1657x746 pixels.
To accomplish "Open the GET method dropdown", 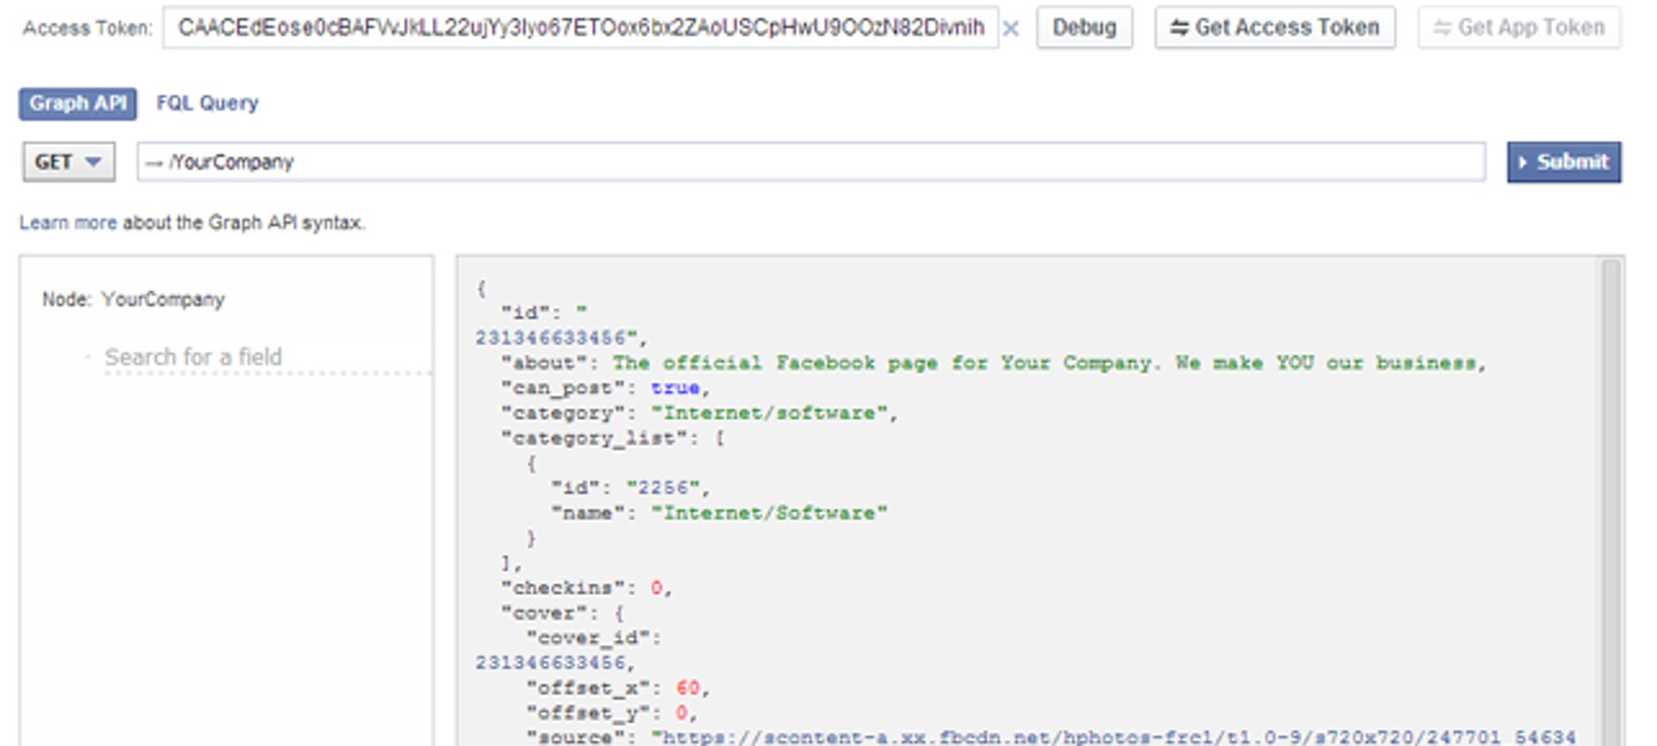I will [x=69, y=162].
